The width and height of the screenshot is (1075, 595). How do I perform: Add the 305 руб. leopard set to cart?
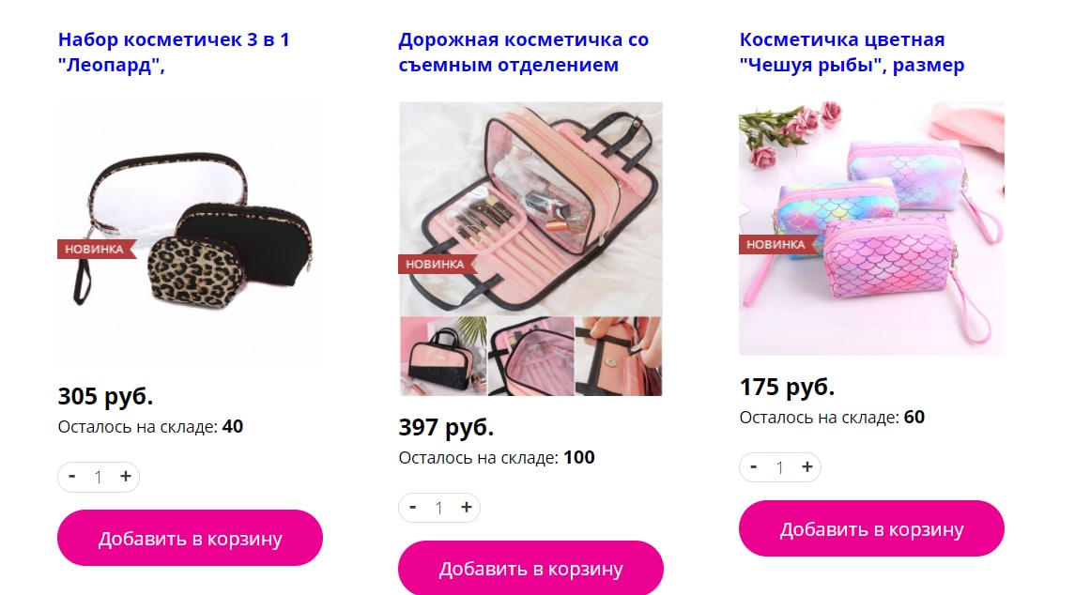point(190,538)
